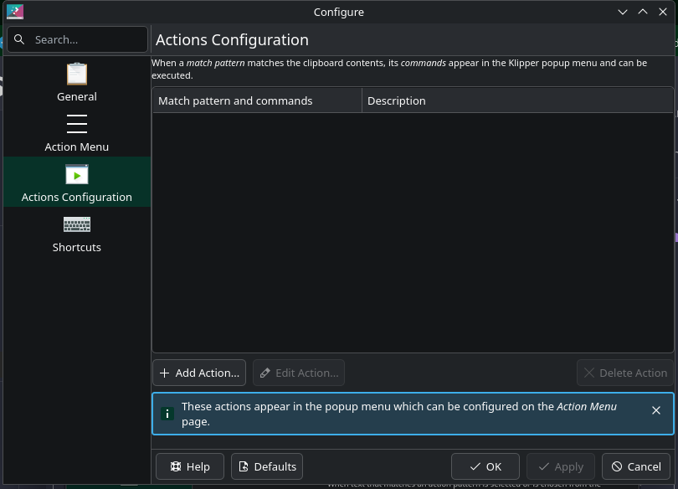The image size is (678, 489).
Task: Sort by Match pattern and commands column
Action: (256, 100)
